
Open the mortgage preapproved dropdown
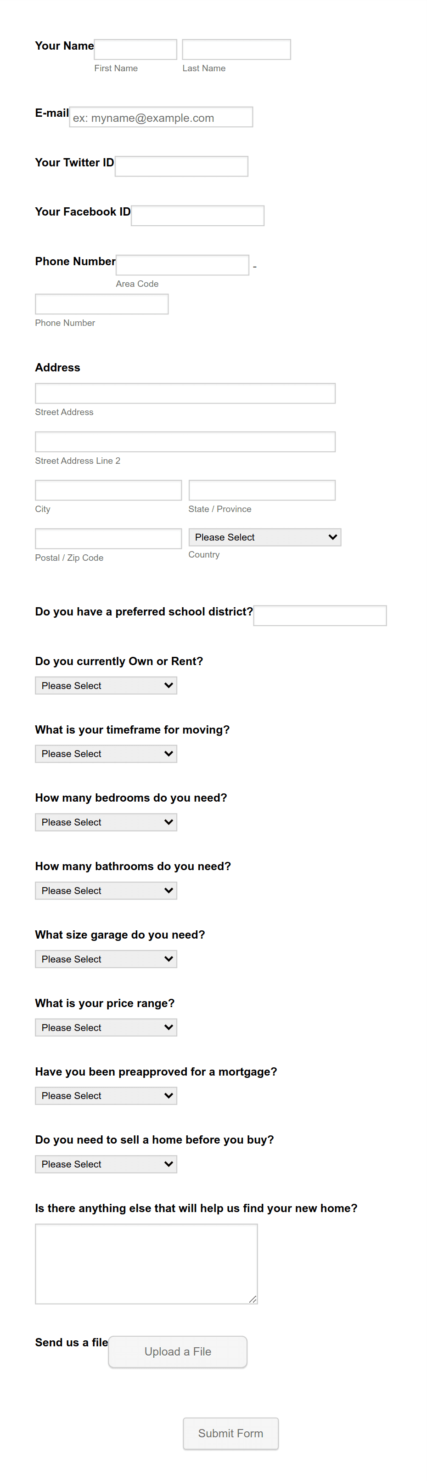[x=106, y=1096]
